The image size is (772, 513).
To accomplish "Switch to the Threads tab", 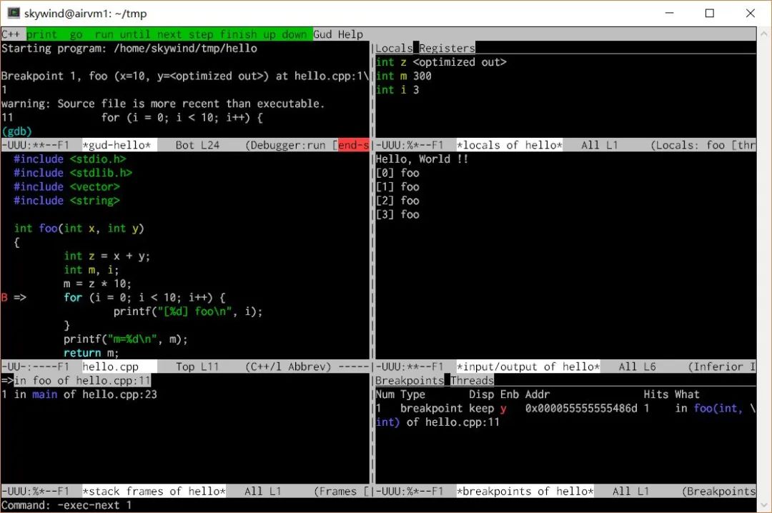I will [x=472, y=381].
